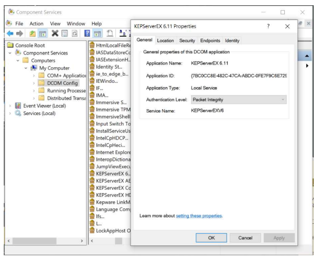320x260 pixels.
Task: Click the LockAppHost item icon
Action: point(92,231)
